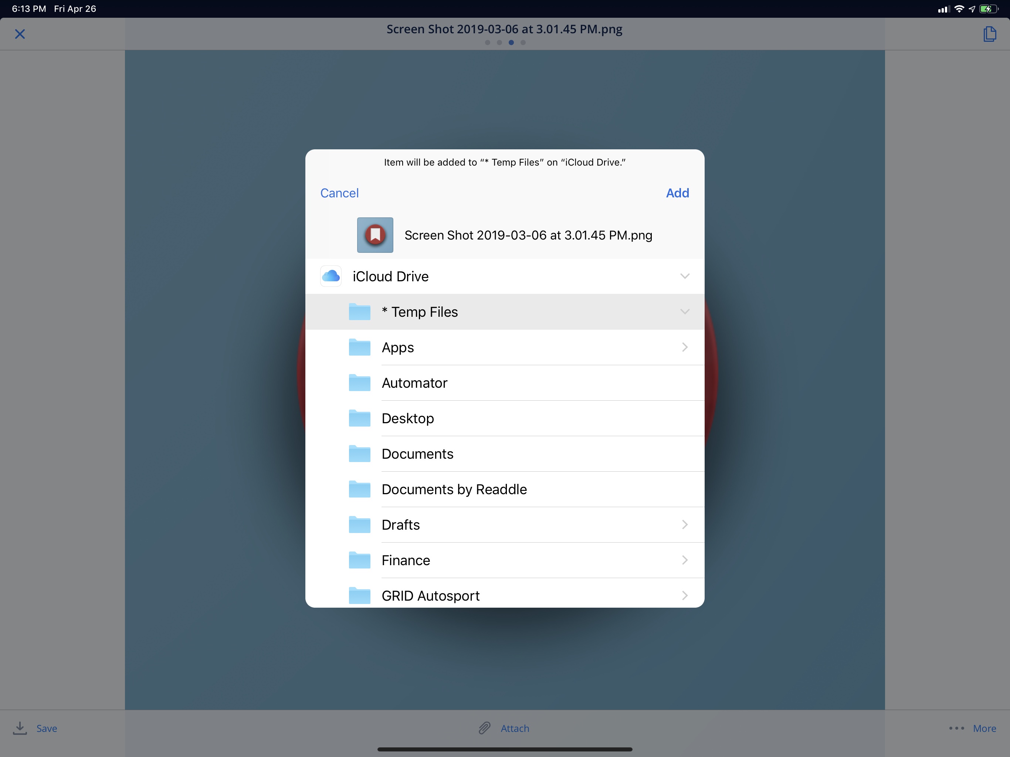The height and width of the screenshot is (757, 1010).
Task: Choose the Apps folder name
Action: [398, 348]
